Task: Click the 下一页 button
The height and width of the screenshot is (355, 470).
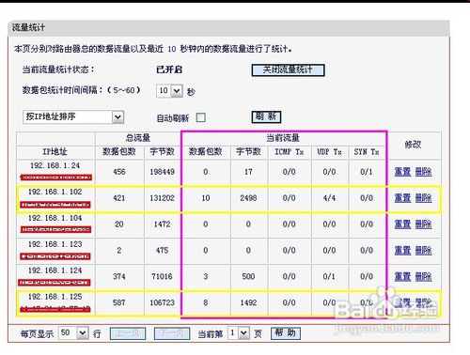Action: click(172, 333)
